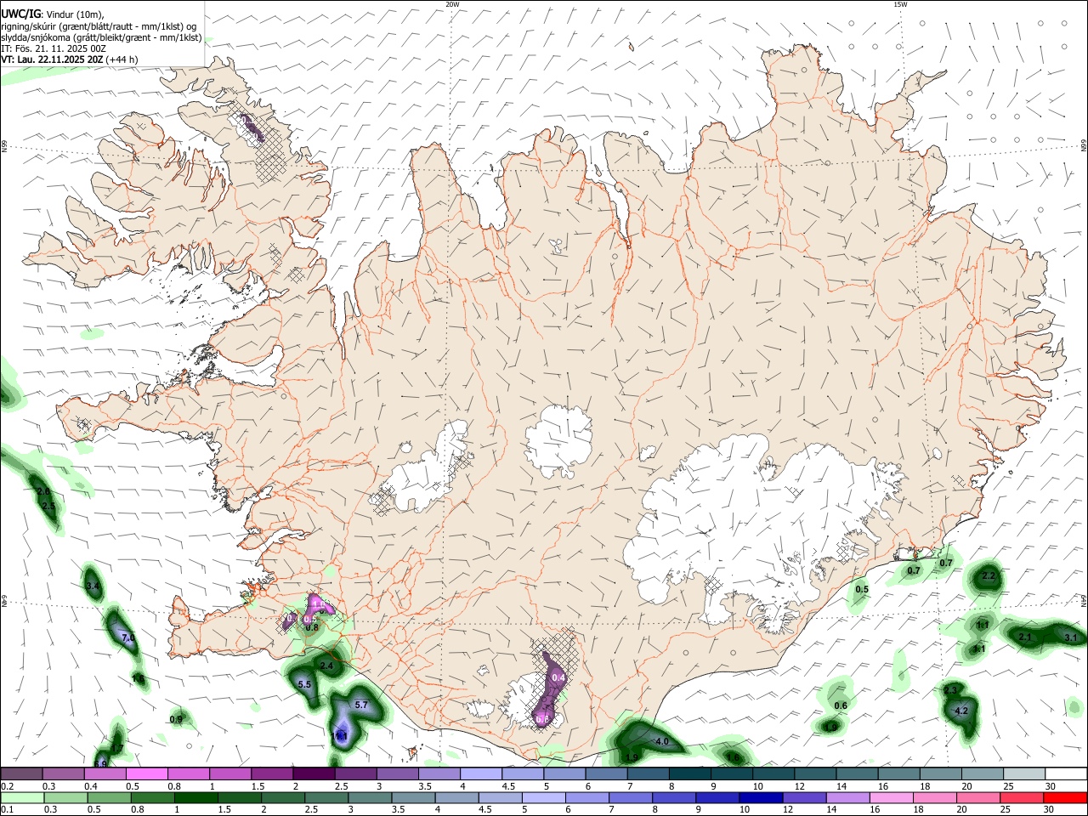This screenshot has width=1088, height=816.
Task: Pick the bright red 30 legend swatch
Action: [1065, 798]
